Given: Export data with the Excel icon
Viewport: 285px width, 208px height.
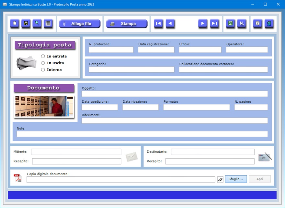Looking at the screenshot, I should point(230,23).
